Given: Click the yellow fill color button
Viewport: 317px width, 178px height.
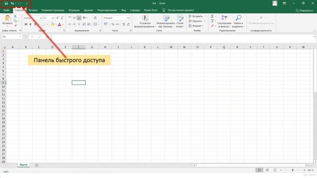Looking at the screenshot, I should (x=53, y=24).
